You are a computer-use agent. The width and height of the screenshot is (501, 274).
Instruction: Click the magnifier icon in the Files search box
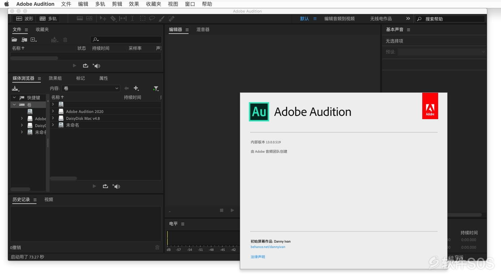95,40
